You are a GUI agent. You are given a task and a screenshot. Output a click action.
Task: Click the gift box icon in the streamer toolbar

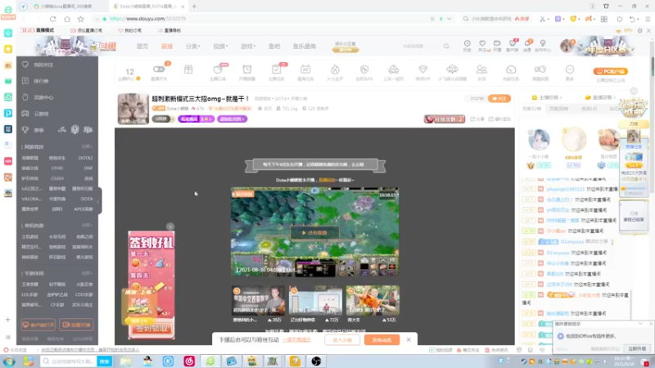pos(188,70)
